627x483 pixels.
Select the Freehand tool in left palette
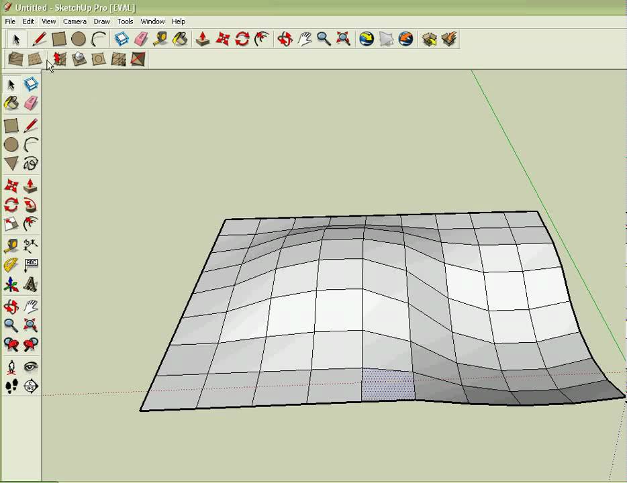pyautogui.click(x=31, y=164)
